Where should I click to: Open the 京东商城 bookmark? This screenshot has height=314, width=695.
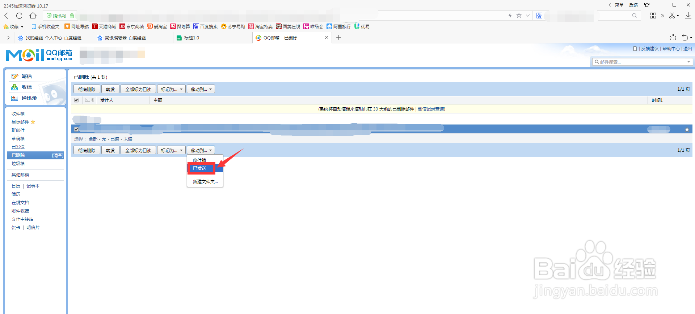132,26
